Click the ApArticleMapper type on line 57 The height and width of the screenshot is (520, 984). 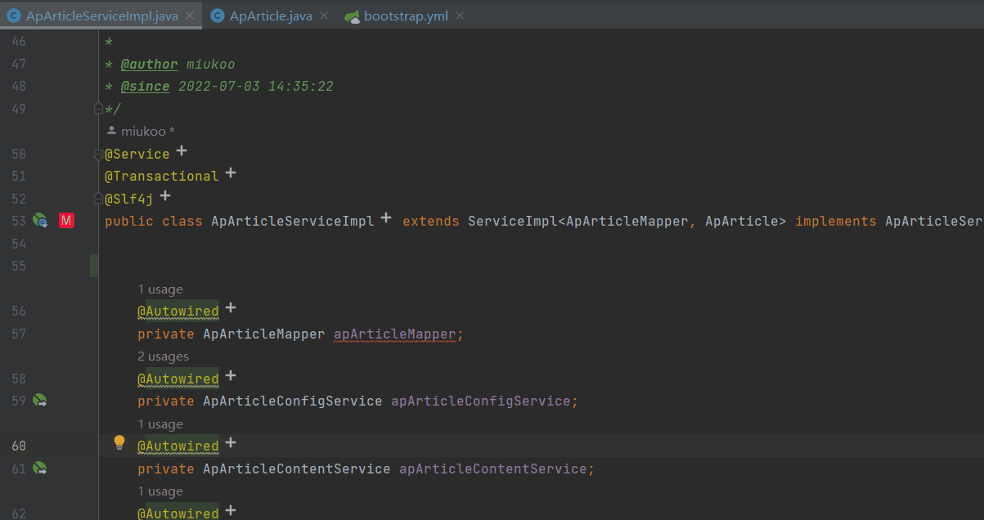263,334
